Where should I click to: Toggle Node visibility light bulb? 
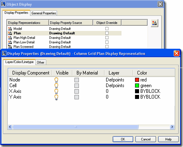pos(56,80)
